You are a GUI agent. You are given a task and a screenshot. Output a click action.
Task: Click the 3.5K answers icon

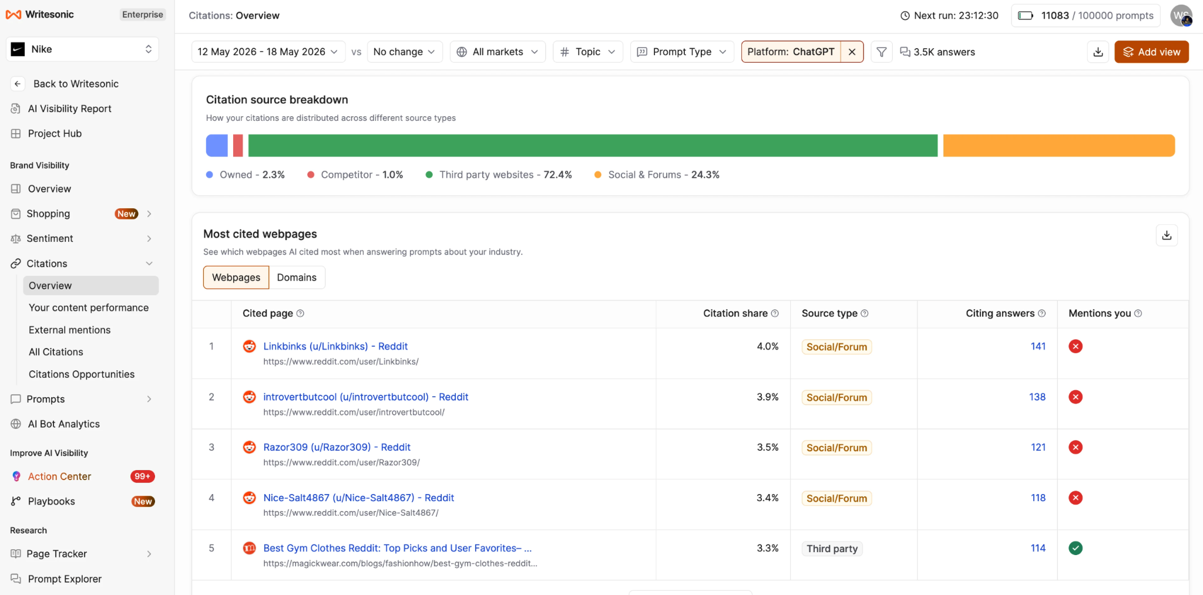click(905, 52)
